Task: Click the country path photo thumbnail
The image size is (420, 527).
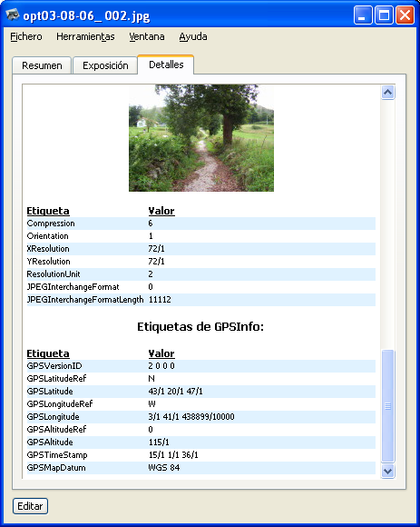Action: tap(201, 138)
